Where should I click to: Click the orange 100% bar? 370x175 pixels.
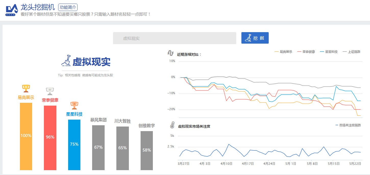26,136
